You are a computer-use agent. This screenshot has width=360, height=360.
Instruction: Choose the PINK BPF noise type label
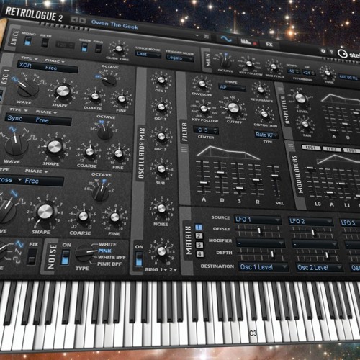(x=109, y=264)
